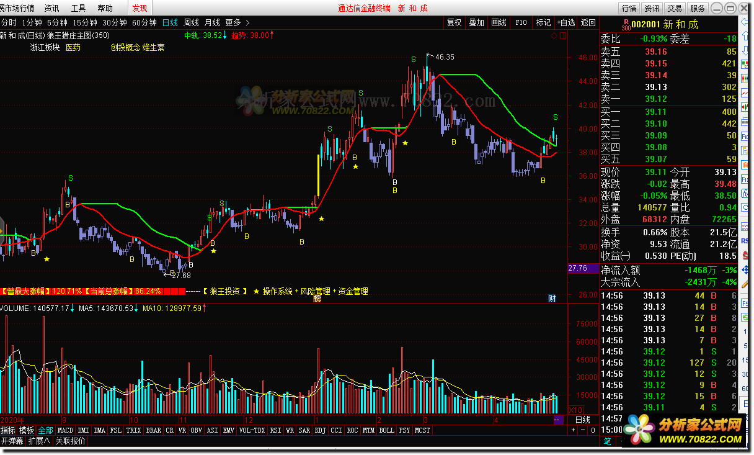
Task: Click the 创投概念 维生素 concept label
Action: point(138,47)
